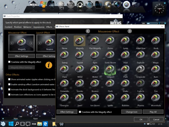Viewport: 169px width, 127px height.
Task: Switch to the Appearance tab
Action: coord(39,27)
